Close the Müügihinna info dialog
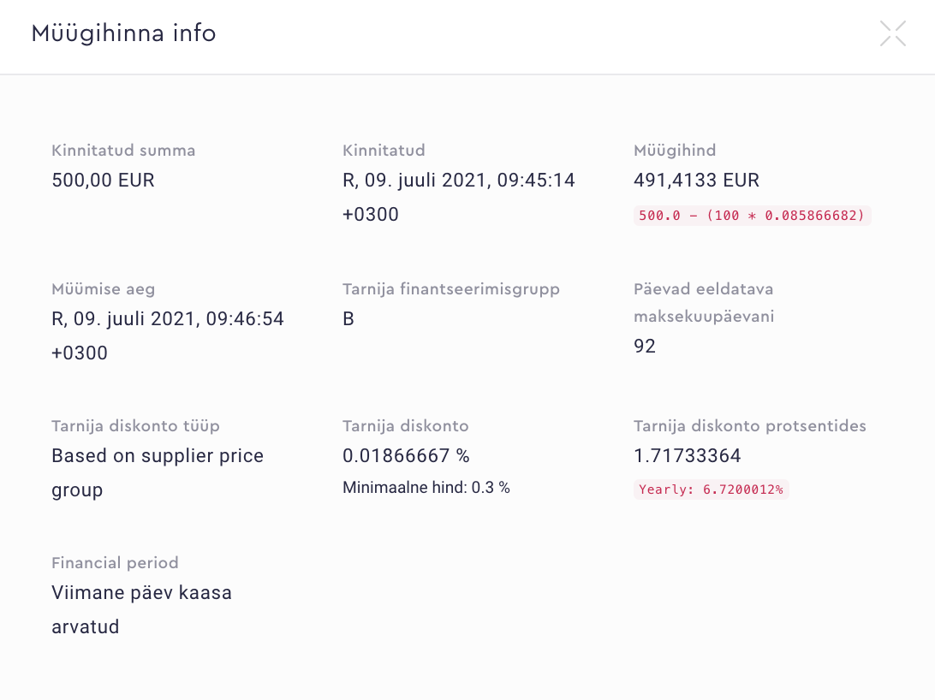 (892, 33)
